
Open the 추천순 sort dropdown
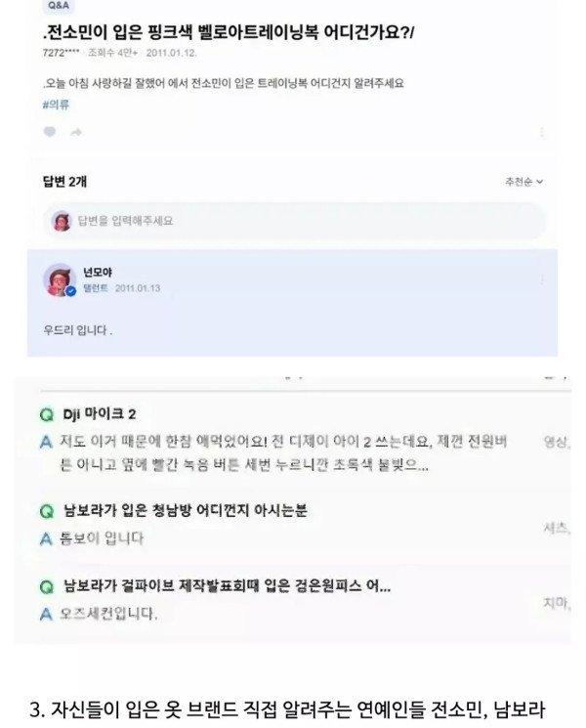click(x=523, y=182)
